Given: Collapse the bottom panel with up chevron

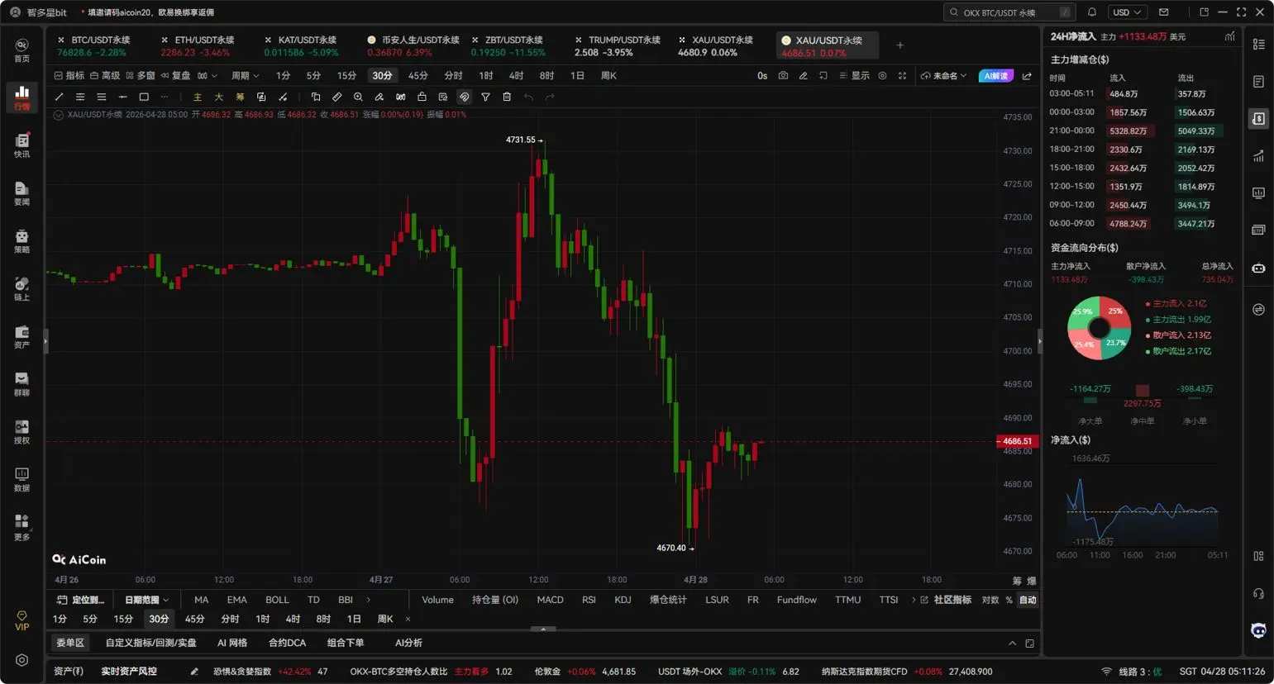Looking at the screenshot, I should 1012,643.
